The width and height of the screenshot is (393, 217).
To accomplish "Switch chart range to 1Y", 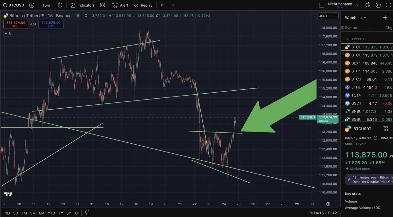I will [x=61, y=213].
